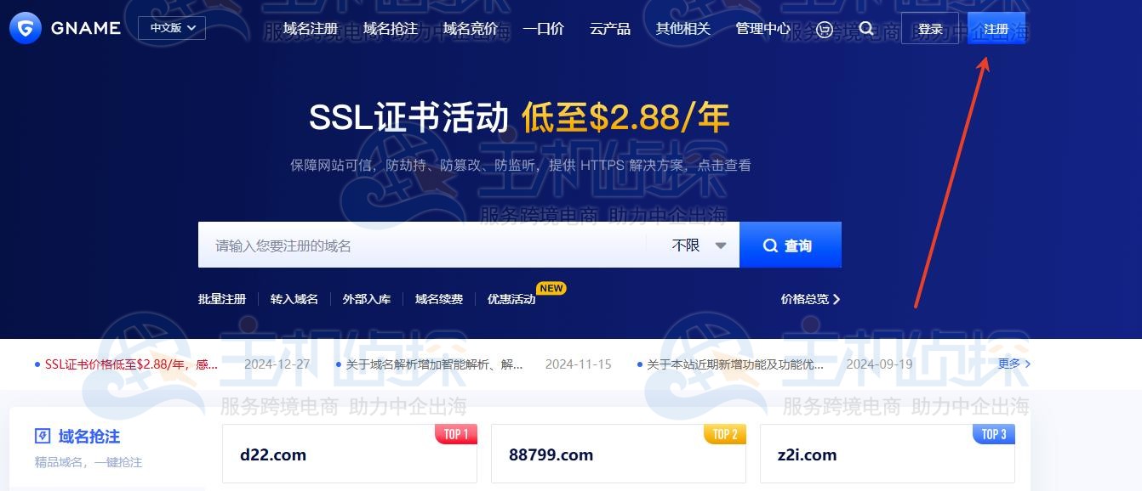1142x491 pixels.
Task: Open the 域名注册 menu
Action: pyautogui.click(x=311, y=29)
